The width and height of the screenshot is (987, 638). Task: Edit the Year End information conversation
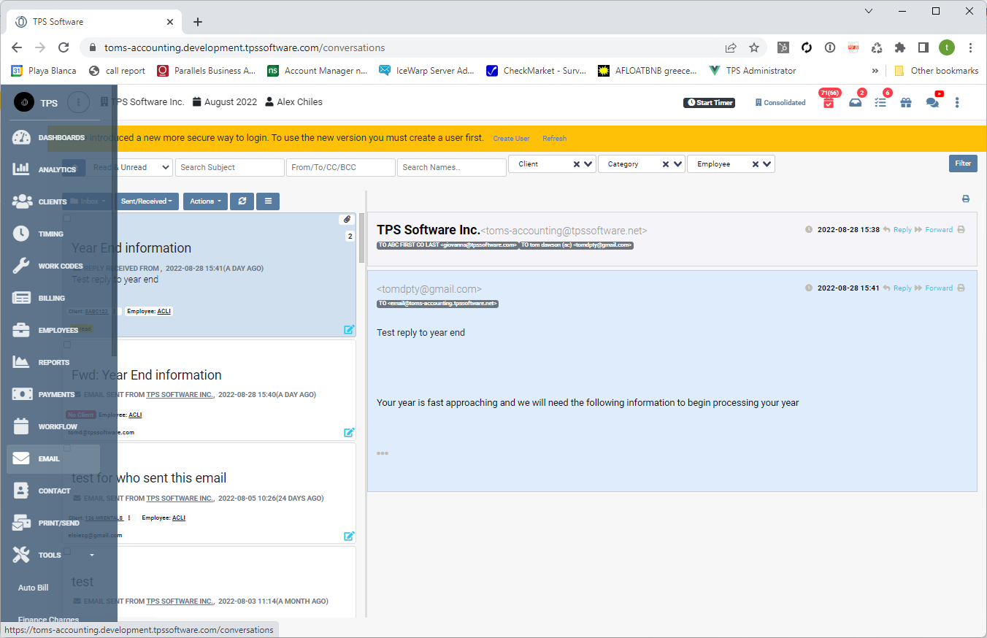coord(349,329)
